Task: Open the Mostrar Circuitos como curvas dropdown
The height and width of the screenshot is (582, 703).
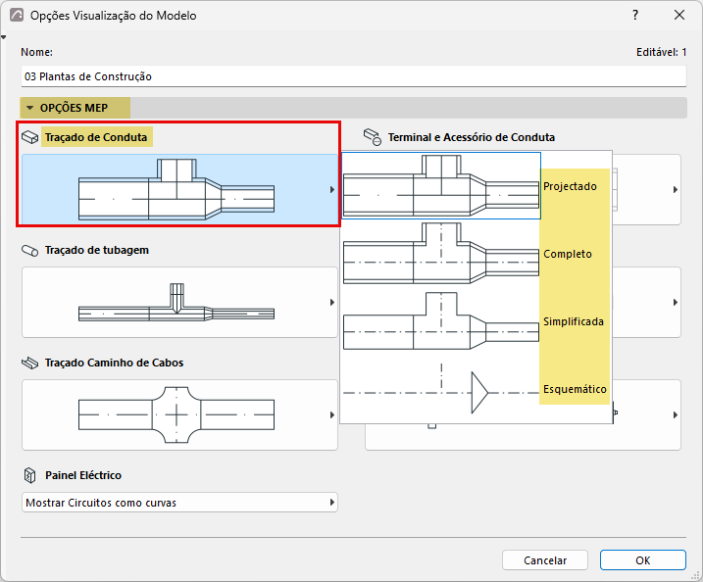Action: click(179, 503)
